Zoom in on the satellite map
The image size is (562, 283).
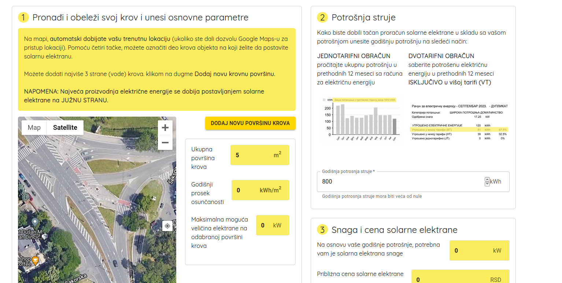tap(165, 127)
